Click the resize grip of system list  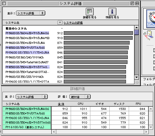pos(137,82)
